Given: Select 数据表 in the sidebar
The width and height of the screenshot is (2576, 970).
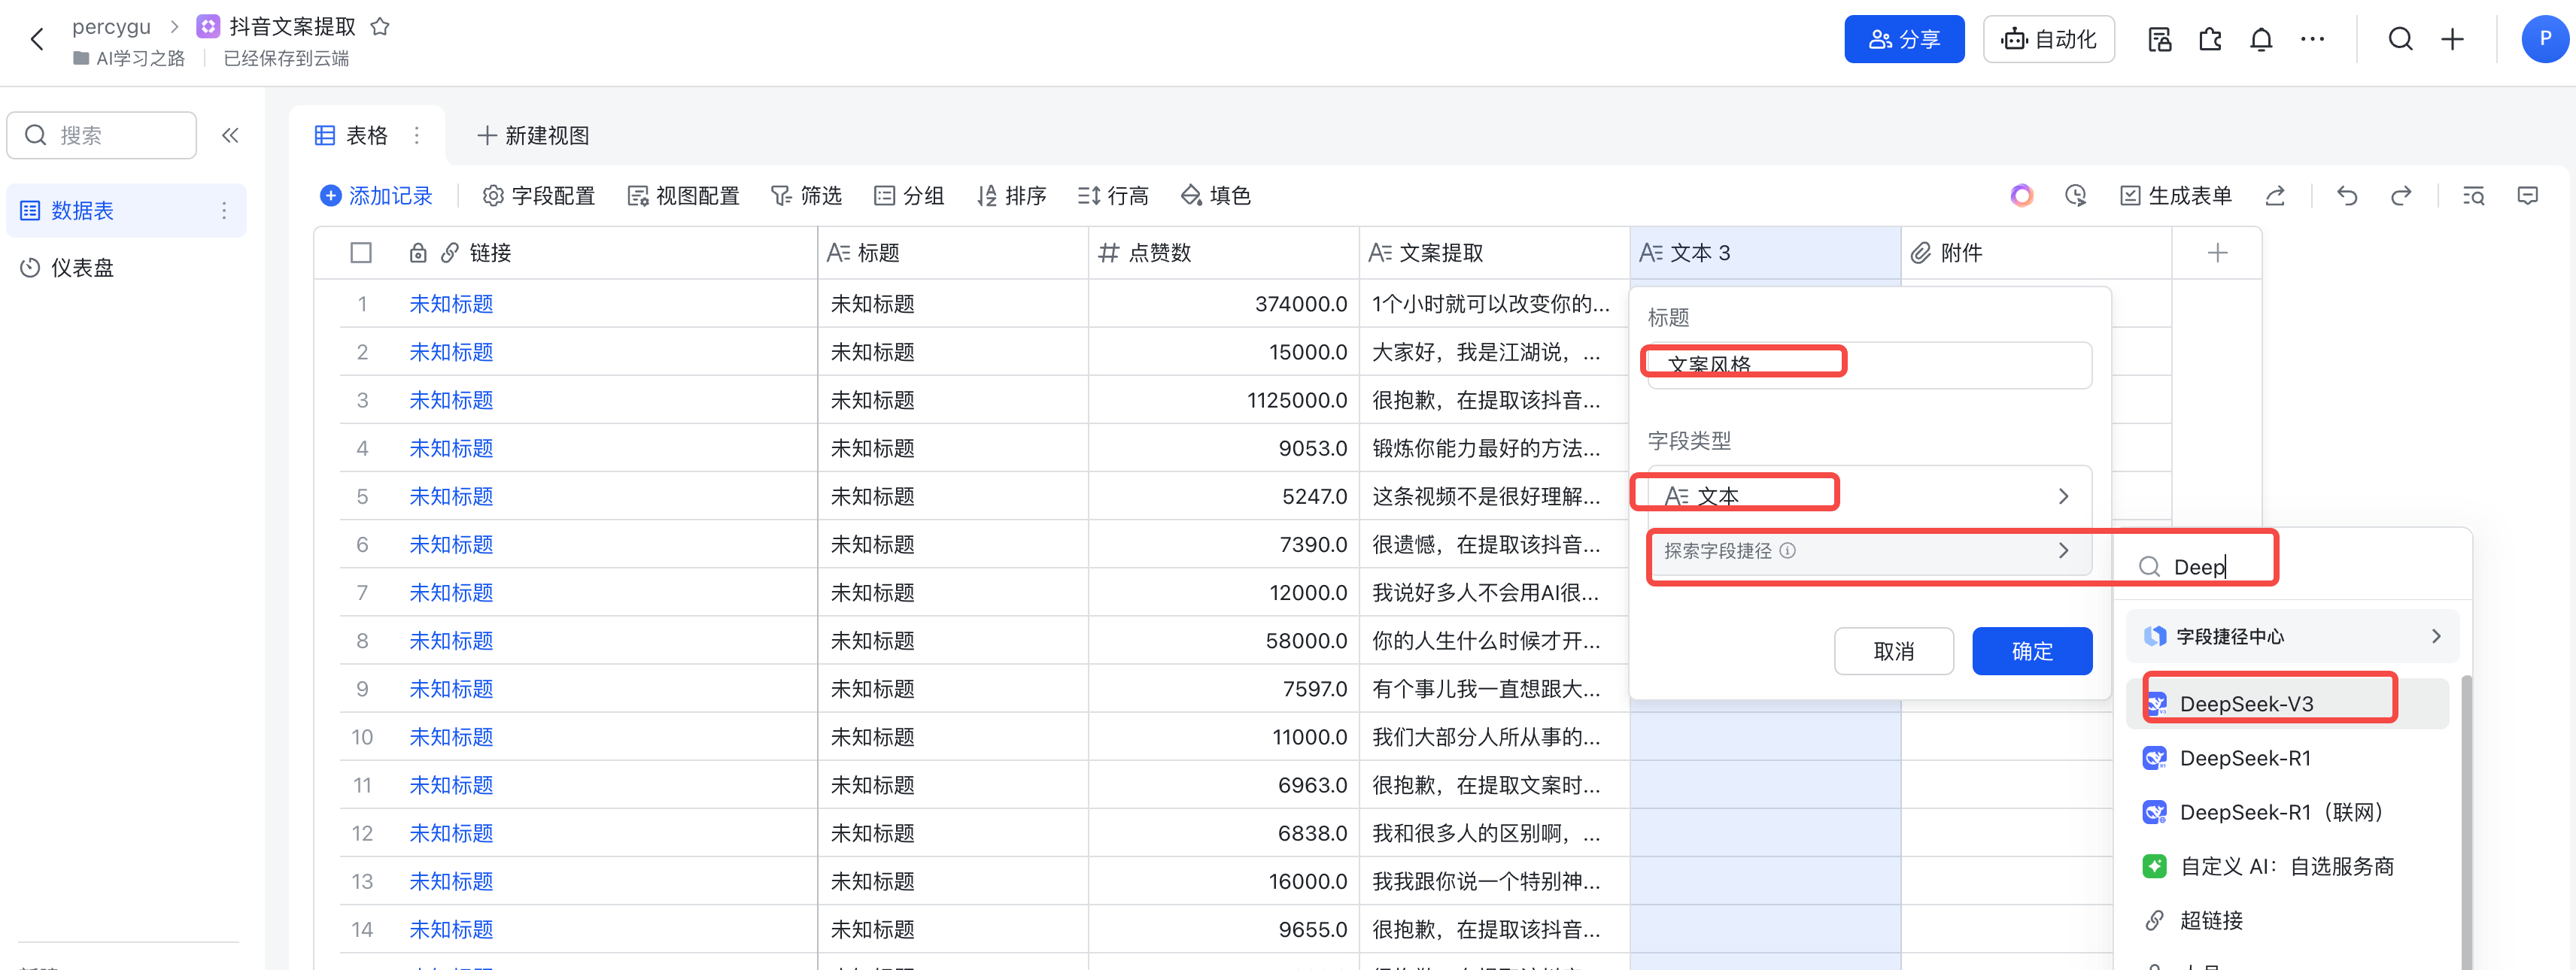Looking at the screenshot, I should click(x=126, y=210).
